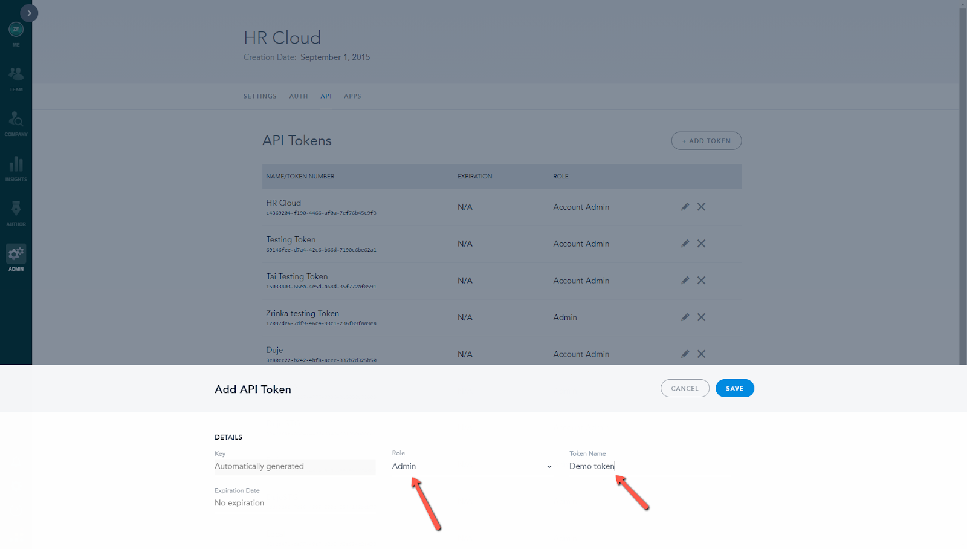967x549 pixels.
Task: Click the automatically generated Key field
Action: click(x=295, y=466)
